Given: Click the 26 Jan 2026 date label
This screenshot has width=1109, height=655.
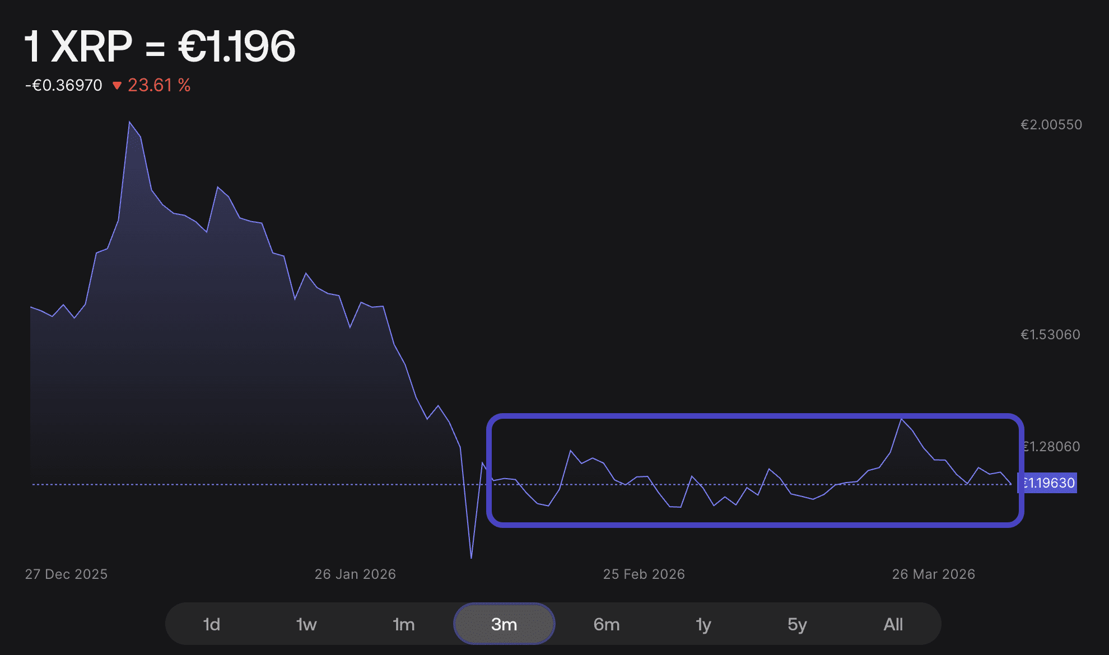Looking at the screenshot, I should 355,574.
